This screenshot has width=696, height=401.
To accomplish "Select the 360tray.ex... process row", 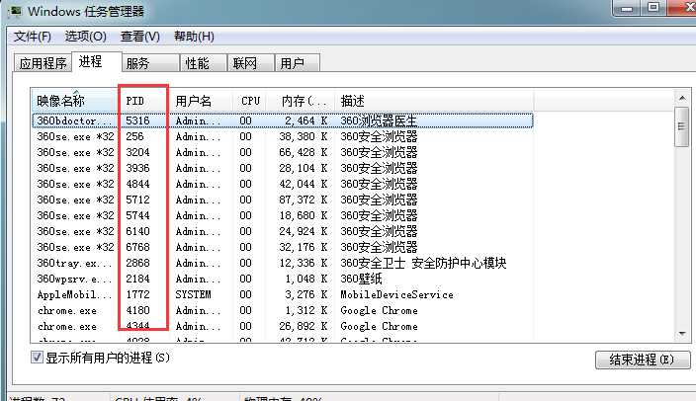I will pyautogui.click(x=283, y=263).
